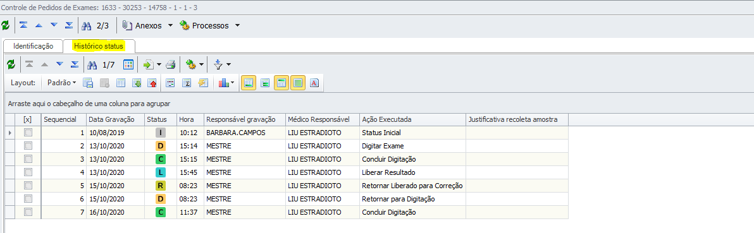
Task: Expand the export dropdown arrow
Action: (x=159, y=64)
